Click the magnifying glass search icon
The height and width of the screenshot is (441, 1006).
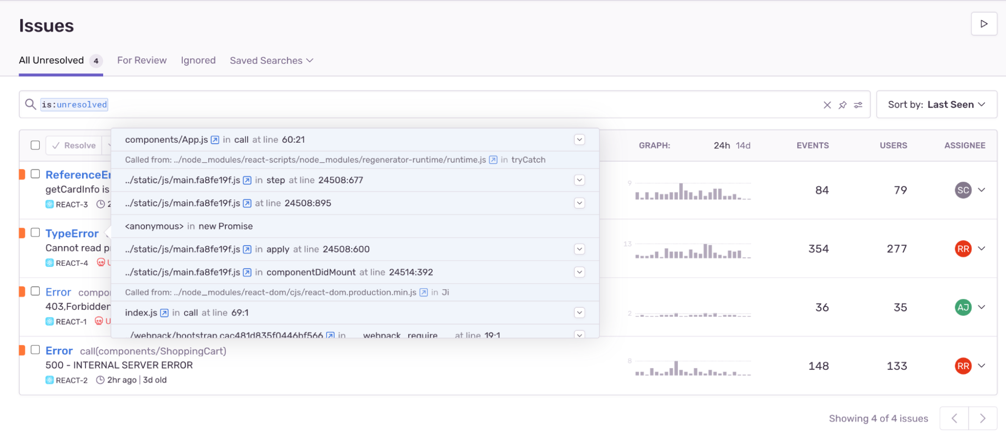pos(31,104)
